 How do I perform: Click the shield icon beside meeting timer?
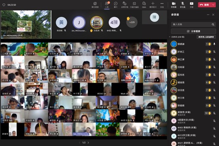tap(4, 5)
